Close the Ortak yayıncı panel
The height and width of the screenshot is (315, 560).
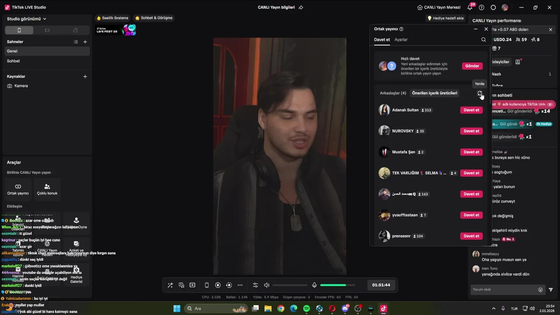pos(486,29)
